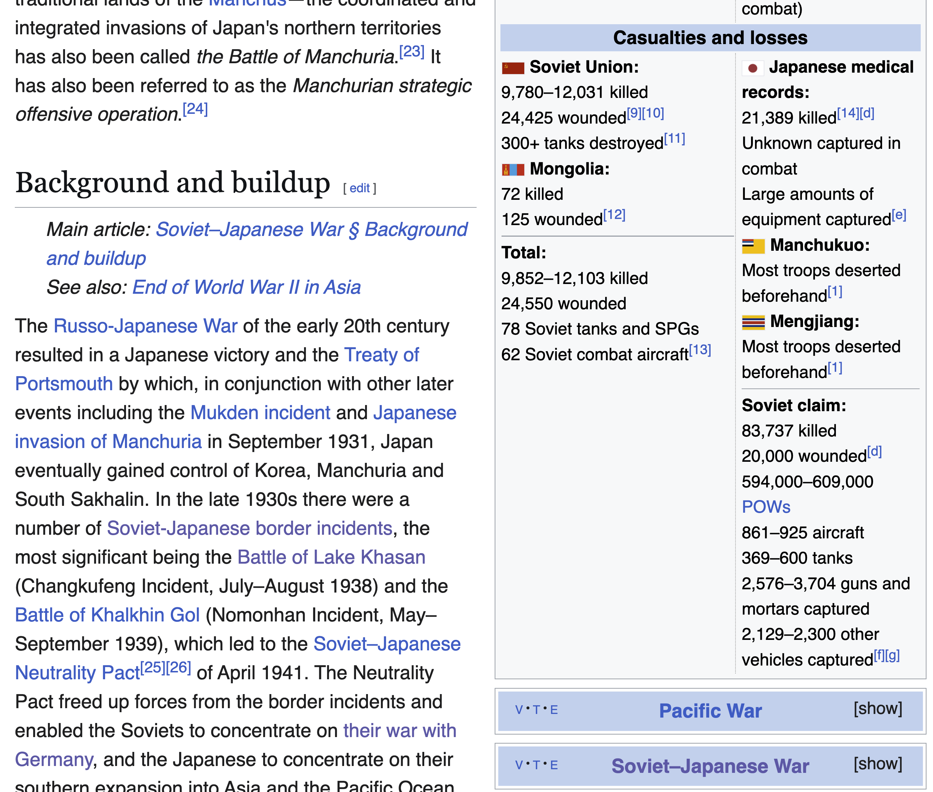Open reference [11] after tanks destroyed

pos(674,139)
